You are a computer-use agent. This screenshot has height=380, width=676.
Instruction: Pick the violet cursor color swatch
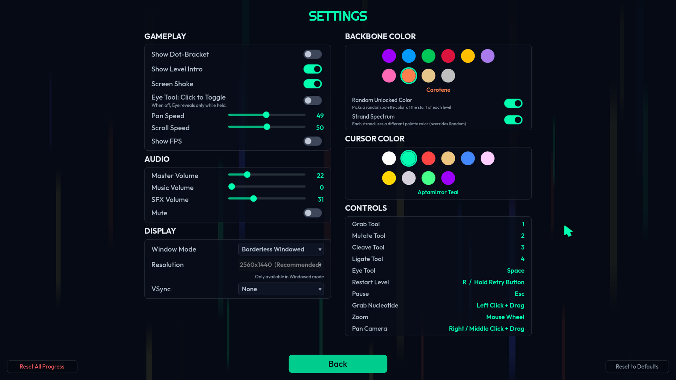pyautogui.click(x=448, y=178)
